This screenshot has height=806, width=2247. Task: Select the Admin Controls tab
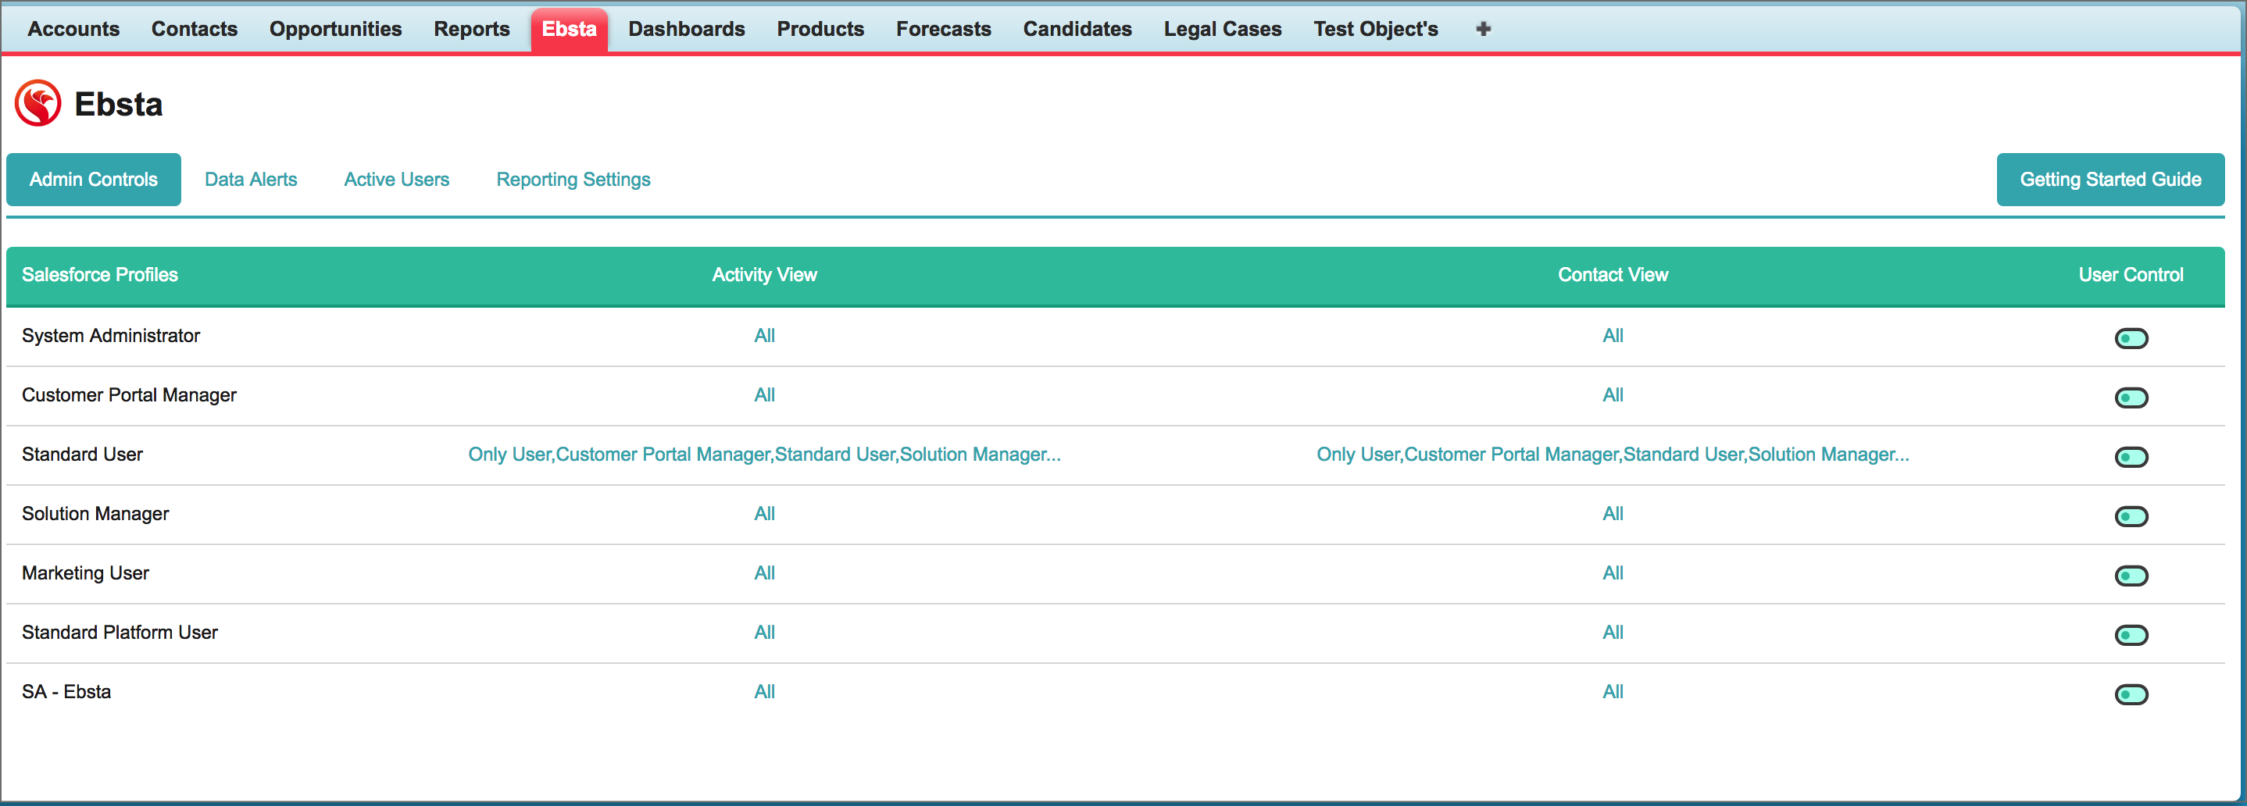tap(93, 180)
